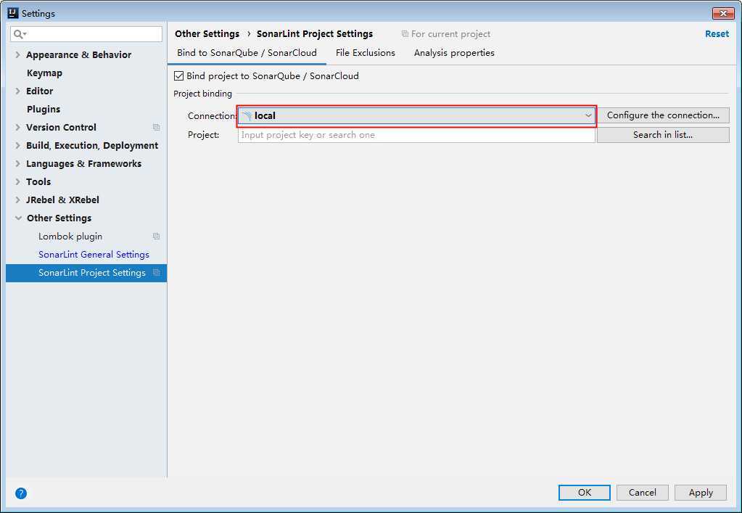Click the Project key input field
The image size is (742, 513).
[416, 135]
